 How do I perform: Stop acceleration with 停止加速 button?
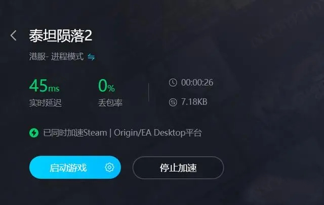tap(178, 168)
